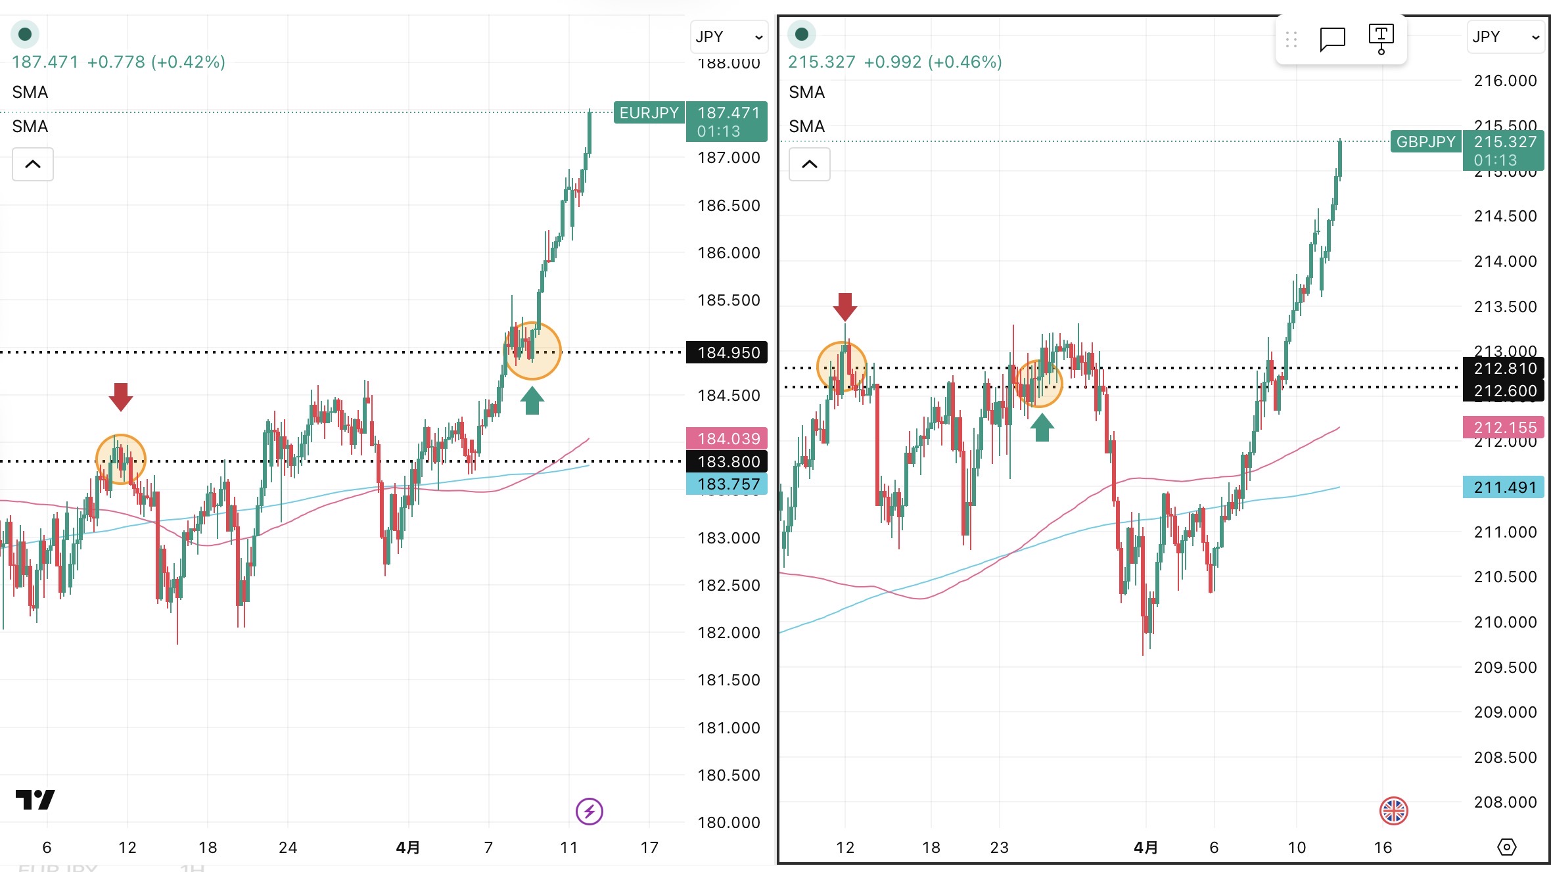Click the pink 212.155 SMA value label
The width and height of the screenshot is (1551, 872).
1504,428
